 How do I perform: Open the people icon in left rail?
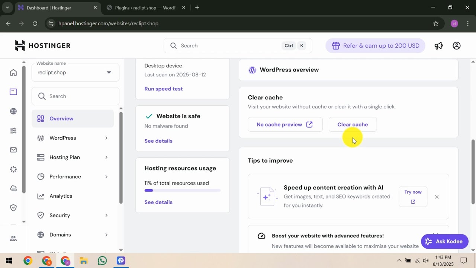(13, 239)
